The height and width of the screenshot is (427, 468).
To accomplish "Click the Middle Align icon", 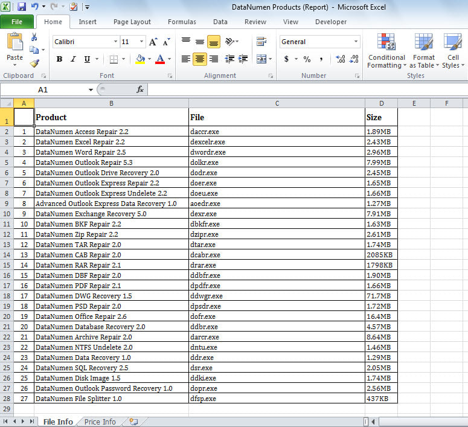I will tap(200, 41).
